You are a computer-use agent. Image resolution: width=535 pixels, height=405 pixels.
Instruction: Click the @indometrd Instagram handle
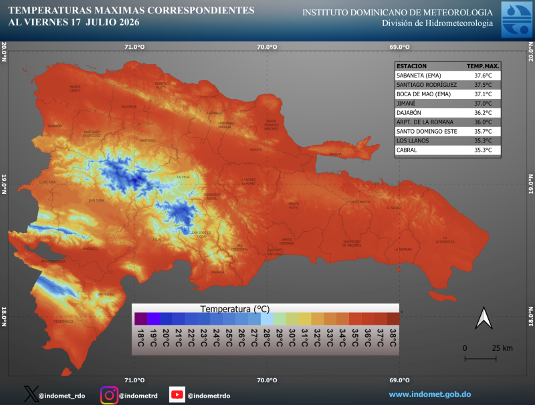tap(138, 396)
